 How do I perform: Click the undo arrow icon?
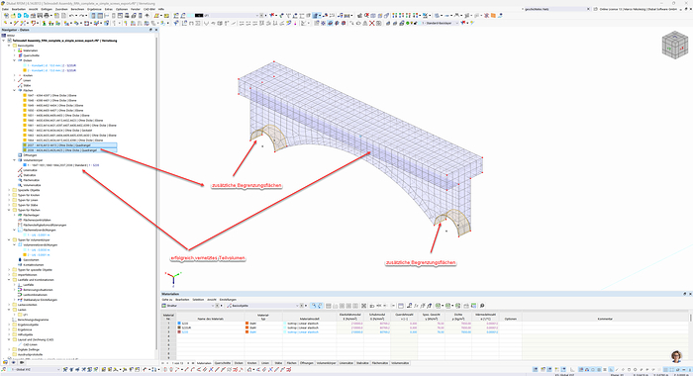click(71, 16)
